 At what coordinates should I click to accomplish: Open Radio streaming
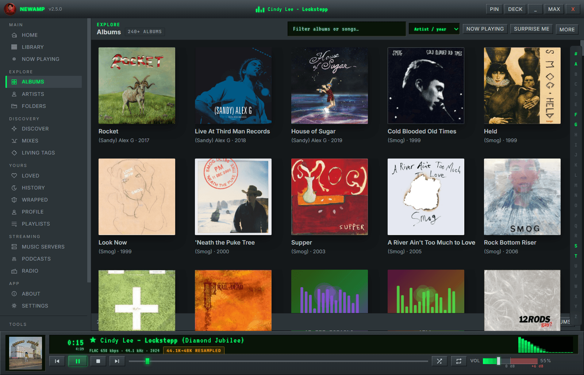(x=43, y=271)
